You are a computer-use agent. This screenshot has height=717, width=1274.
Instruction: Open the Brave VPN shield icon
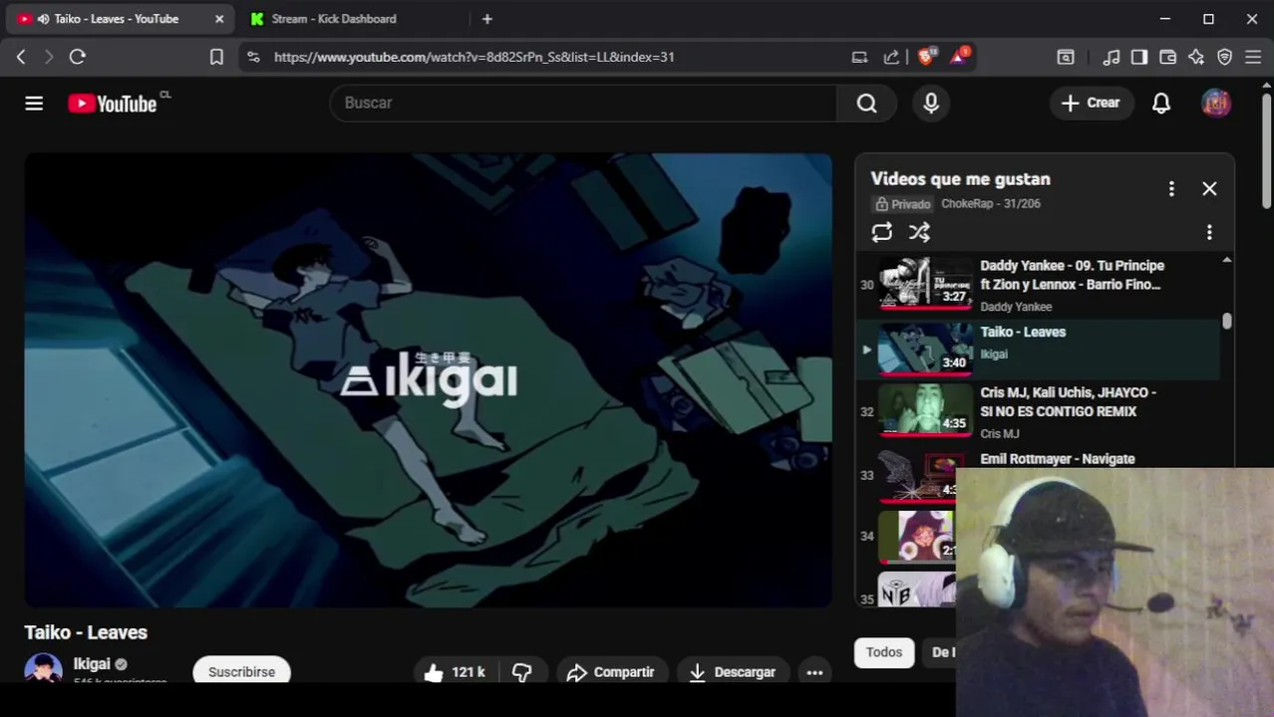point(1225,57)
